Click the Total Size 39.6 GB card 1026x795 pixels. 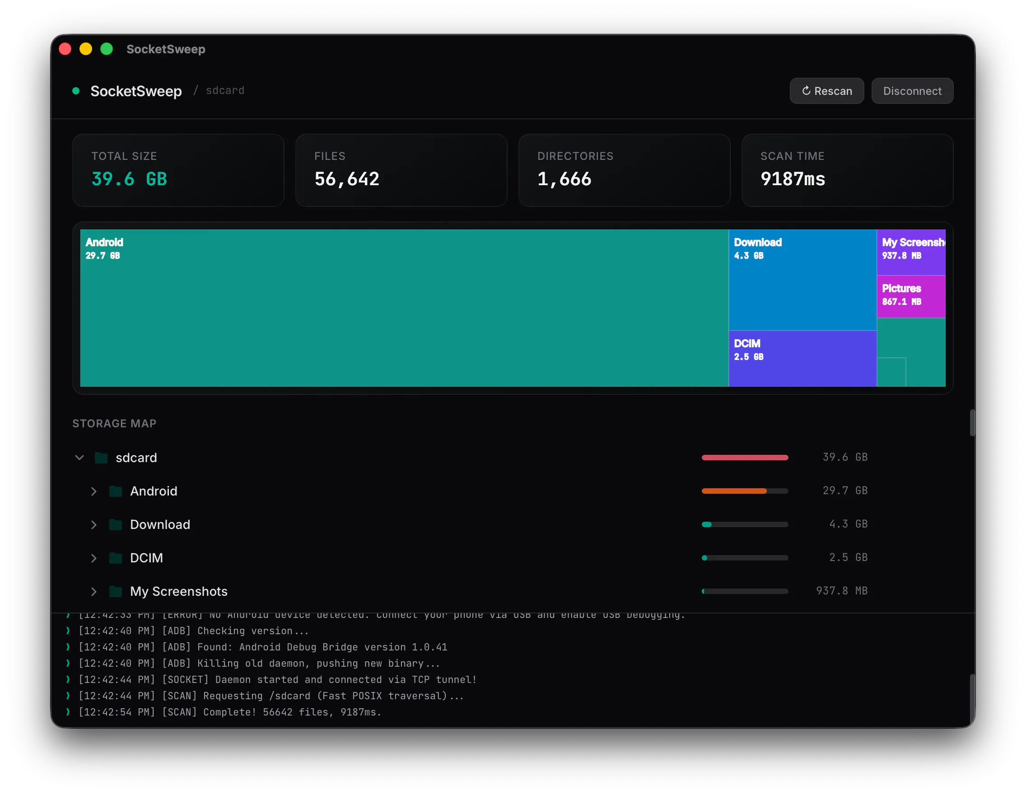pos(178,170)
